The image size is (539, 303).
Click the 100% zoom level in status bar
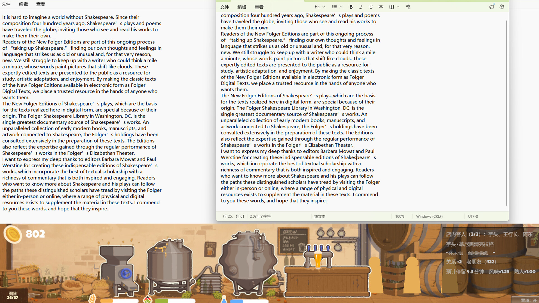(x=399, y=216)
